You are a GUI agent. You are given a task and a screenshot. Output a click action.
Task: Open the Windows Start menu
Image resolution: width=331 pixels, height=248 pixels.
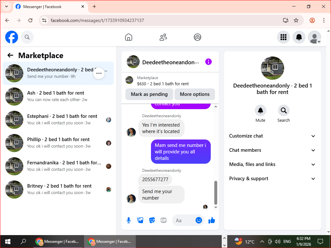[8, 242]
